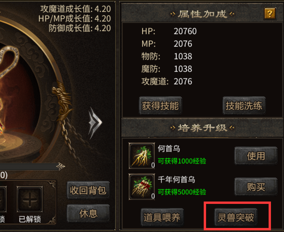
Task: Buy 千年何首乌 via 购买 button
Action: pos(256,187)
